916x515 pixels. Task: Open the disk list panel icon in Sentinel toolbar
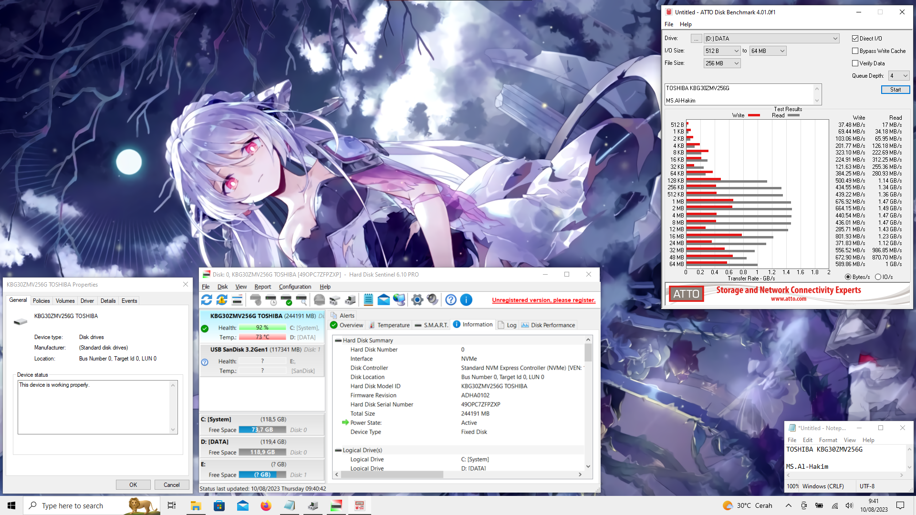(237, 300)
